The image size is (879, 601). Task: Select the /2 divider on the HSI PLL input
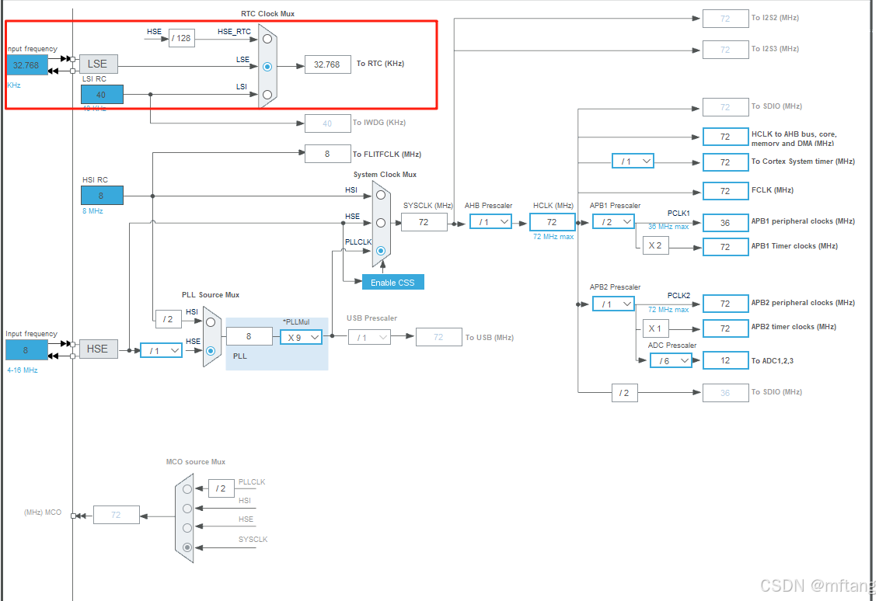[x=169, y=318]
